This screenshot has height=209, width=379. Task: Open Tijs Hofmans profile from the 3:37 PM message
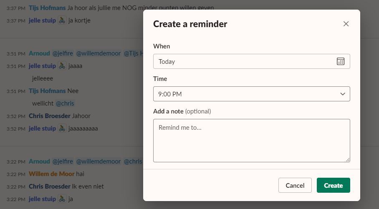(x=47, y=8)
